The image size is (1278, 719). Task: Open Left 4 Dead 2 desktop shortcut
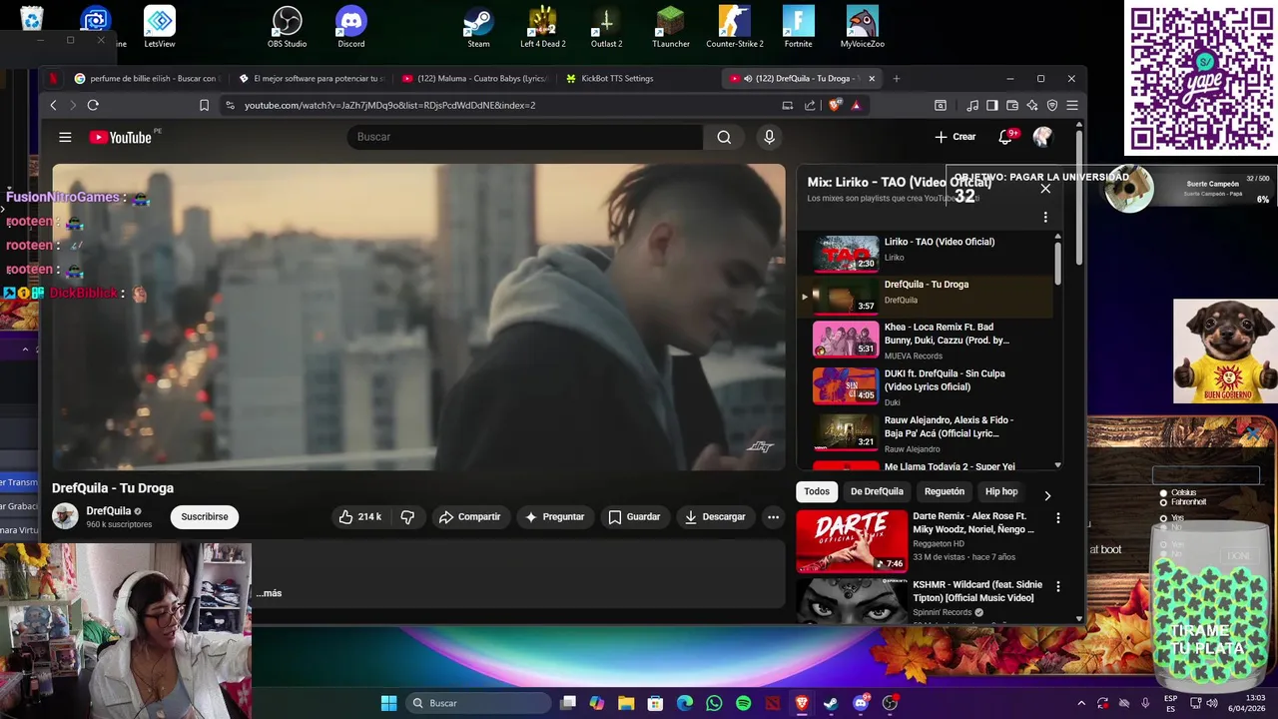click(542, 27)
